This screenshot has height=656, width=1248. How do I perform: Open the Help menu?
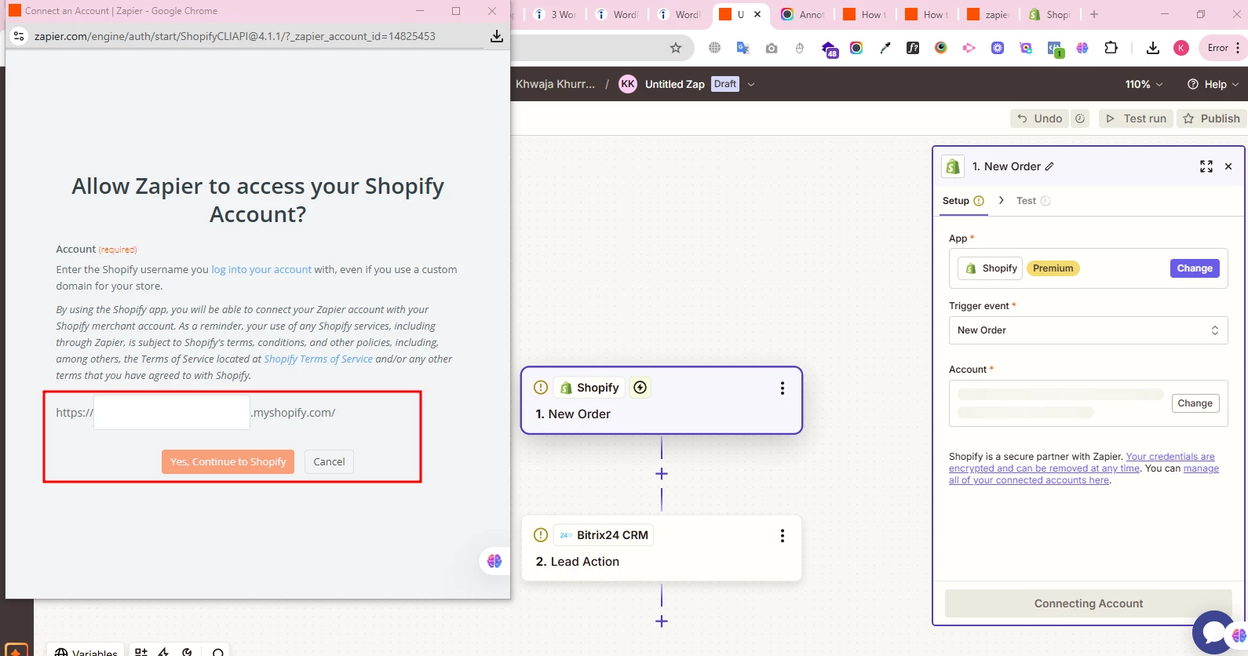tap(1213, 84)
